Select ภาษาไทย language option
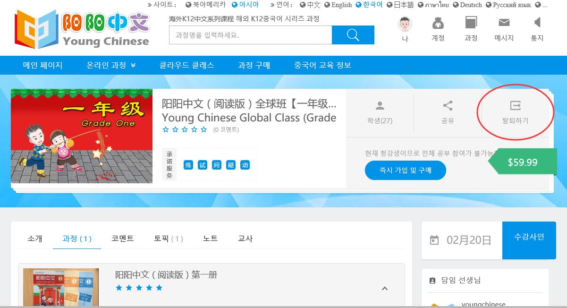567x308 pixels. tap(433, 5)
